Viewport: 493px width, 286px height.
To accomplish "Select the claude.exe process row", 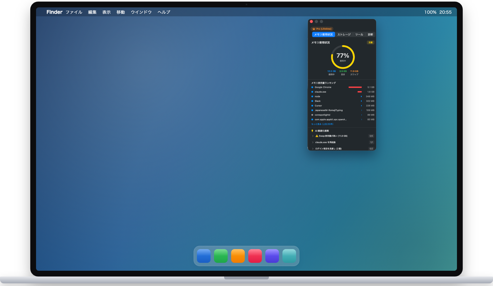I will pos(343,92).
